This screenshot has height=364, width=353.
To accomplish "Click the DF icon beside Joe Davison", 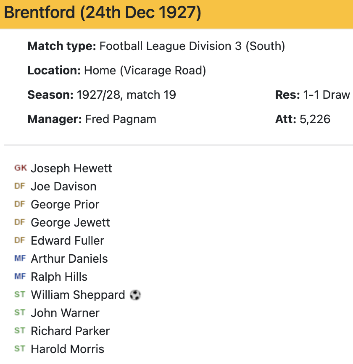I will pyautogui.click(x=20, y=186).
